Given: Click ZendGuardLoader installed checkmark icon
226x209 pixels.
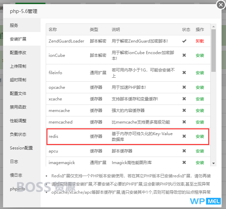Looking at the screenshot, I should tap(184, 41).
